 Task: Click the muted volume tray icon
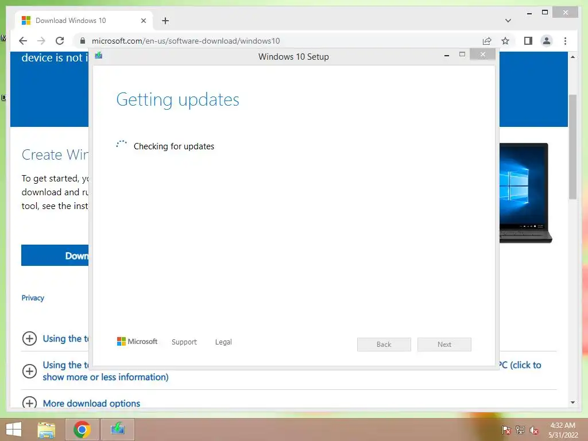(534, 430)
